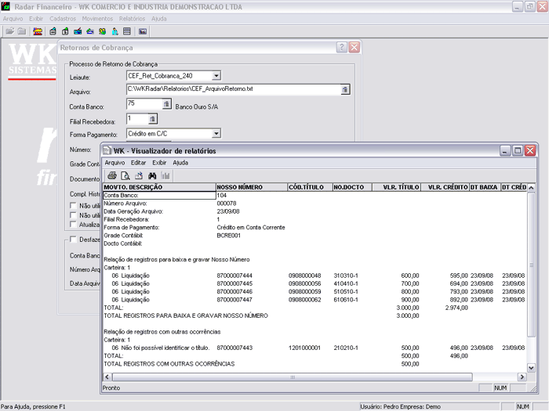The height and width of the screenshot is (411, 549).
Task: Open Movimentos menu in main menu bar
Action: click(x=97, y=18)
